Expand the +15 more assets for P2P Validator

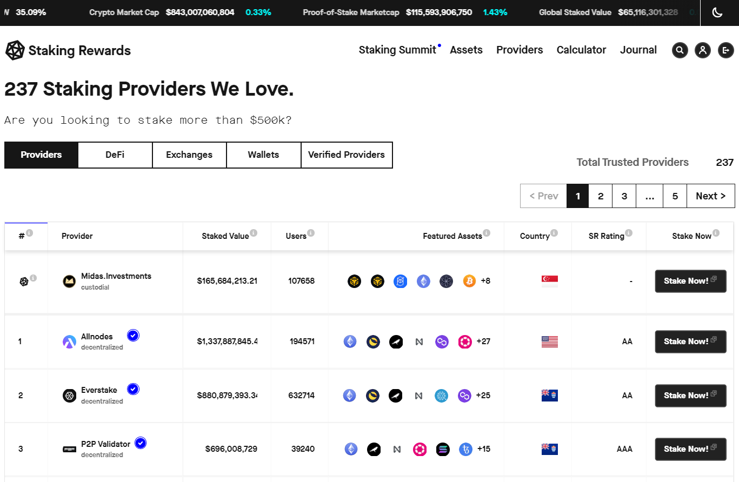pos(484,449)
